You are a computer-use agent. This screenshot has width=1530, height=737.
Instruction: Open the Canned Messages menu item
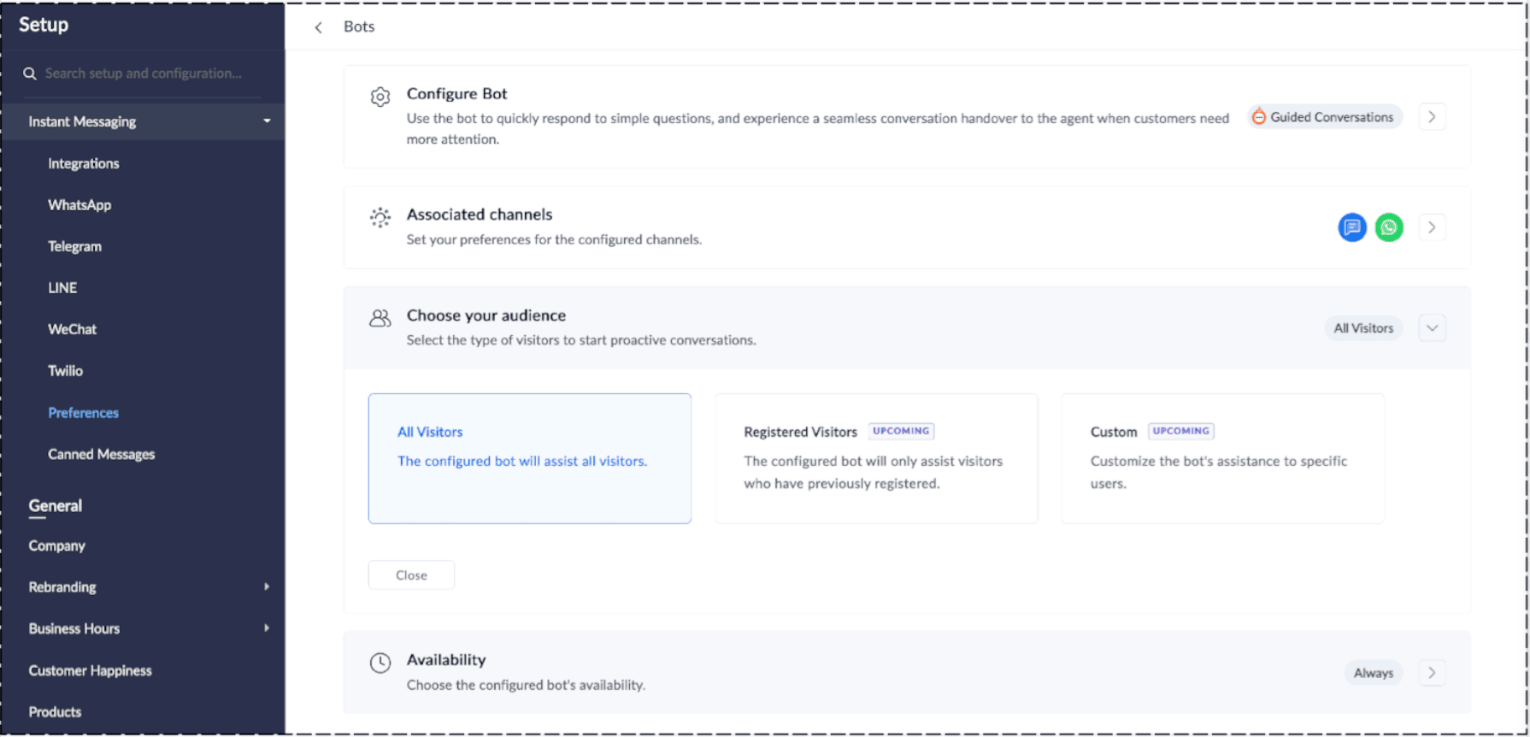click(101, 454)
